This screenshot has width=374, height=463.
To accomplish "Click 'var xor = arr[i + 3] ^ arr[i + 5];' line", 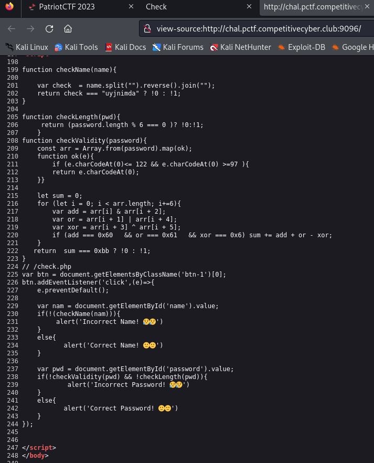I will tap(116, 227).
